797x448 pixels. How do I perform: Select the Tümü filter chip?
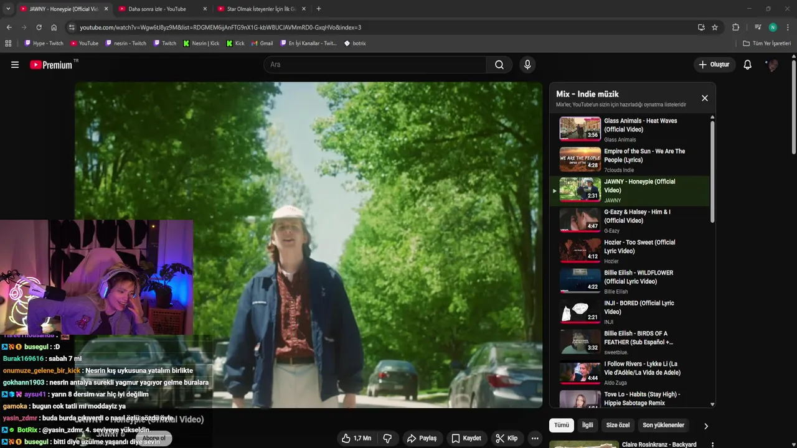click(x=562, y=426)
